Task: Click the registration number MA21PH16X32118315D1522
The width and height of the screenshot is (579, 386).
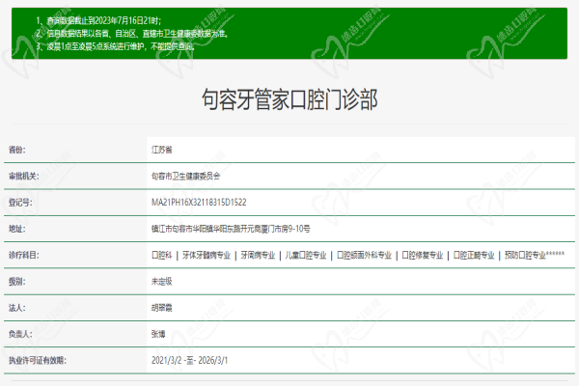Action: coord(199,203)
